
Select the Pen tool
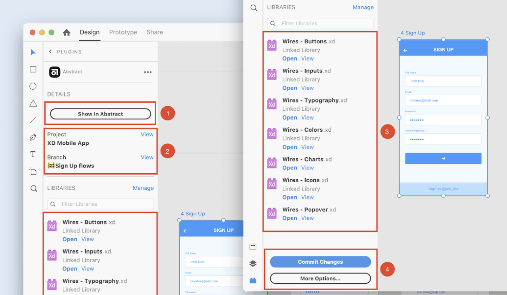pos(33,137)
